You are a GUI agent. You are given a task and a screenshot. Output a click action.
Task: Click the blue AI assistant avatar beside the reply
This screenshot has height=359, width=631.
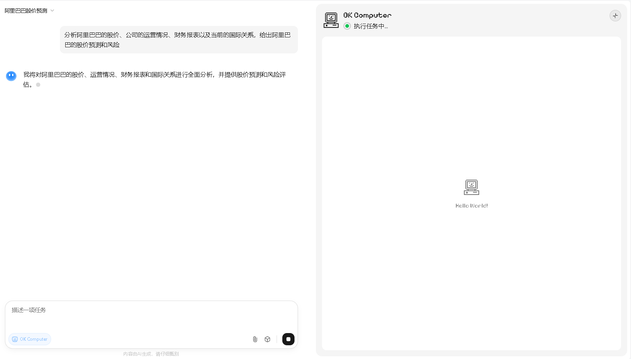tap(11, 76)
